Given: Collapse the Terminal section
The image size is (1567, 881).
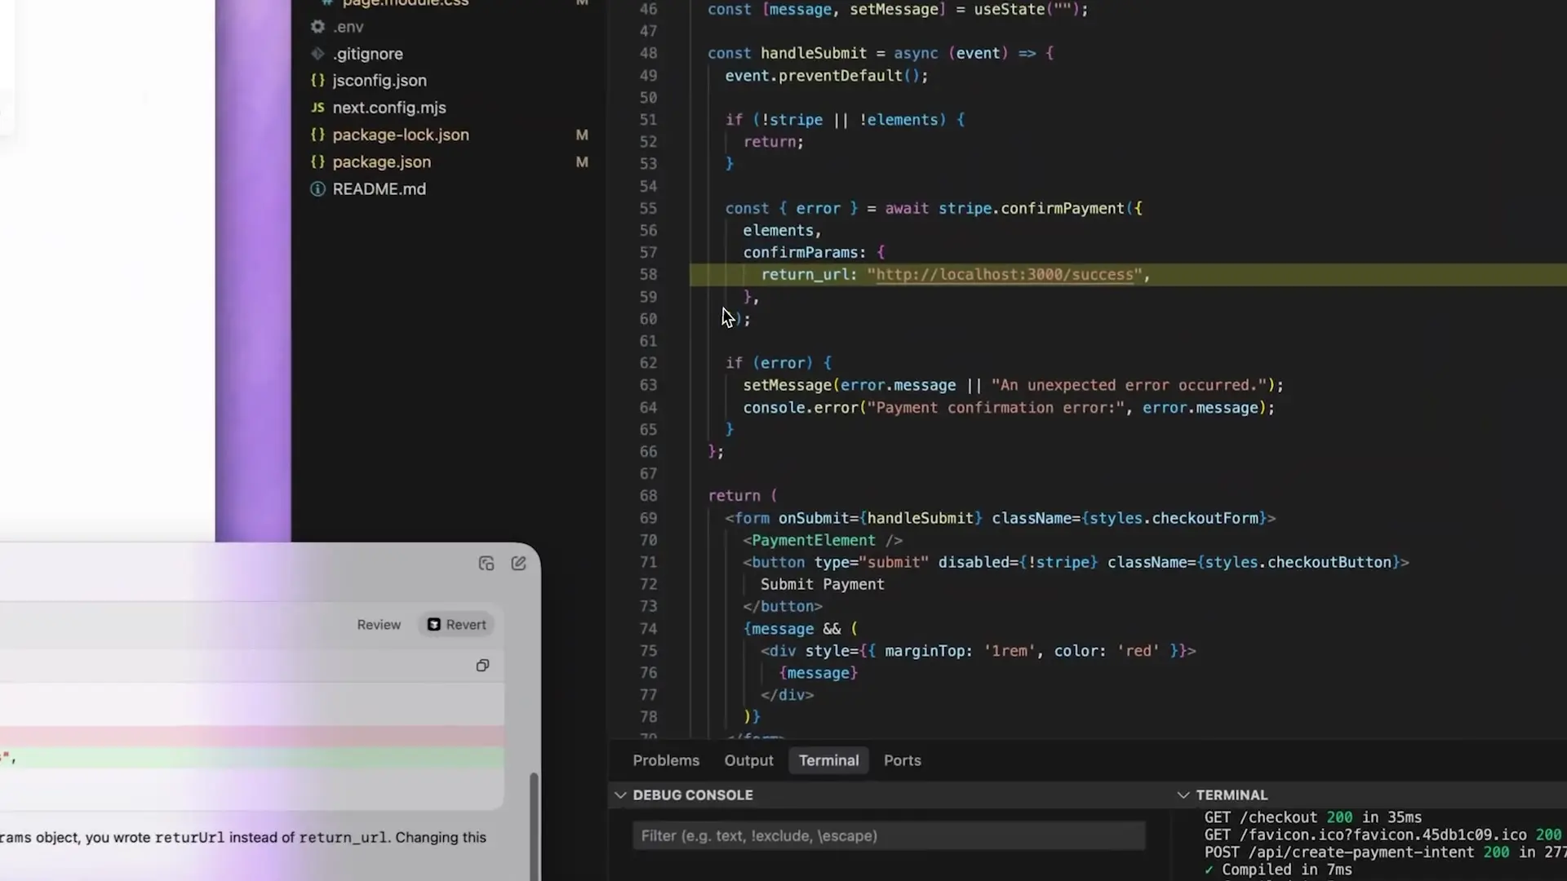Looking at the screenshot, I should pyautogui.click(x=1183, y=795).
